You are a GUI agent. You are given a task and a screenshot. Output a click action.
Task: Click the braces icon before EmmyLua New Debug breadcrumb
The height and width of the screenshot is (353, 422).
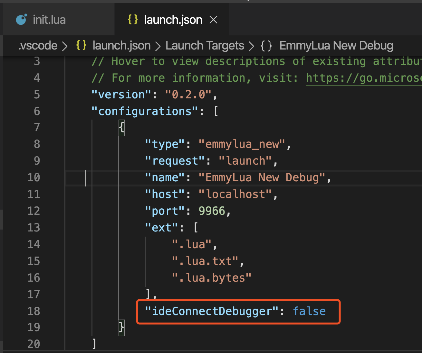[x=266, y=46]
